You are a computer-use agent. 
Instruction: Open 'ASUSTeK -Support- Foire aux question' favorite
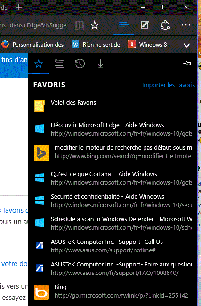point(113,268)
